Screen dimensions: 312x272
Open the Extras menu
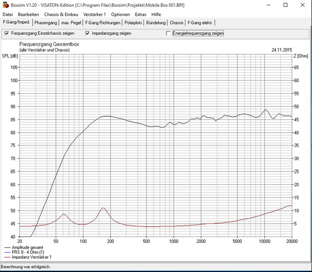click(141, 15)
